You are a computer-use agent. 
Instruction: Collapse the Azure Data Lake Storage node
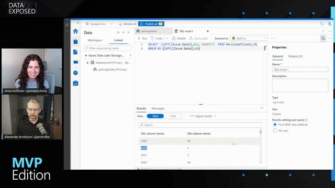86,55
